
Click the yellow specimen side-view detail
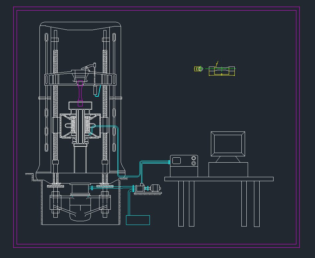pos(221,71)
